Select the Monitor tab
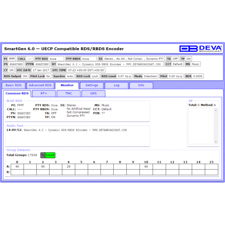This screenshot has height=225, width=225. coord(67,85)
